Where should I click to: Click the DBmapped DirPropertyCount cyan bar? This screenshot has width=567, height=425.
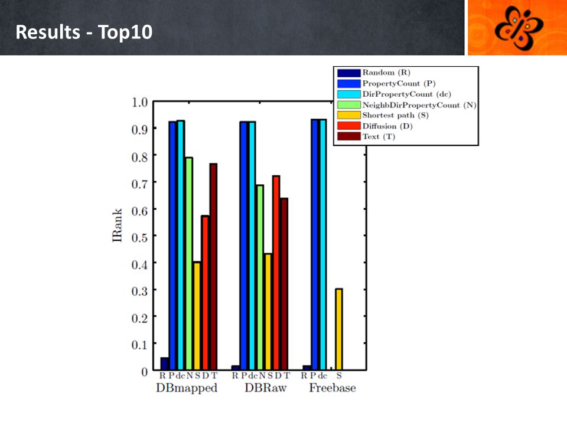pyautogui.click(x=181, y=246)
